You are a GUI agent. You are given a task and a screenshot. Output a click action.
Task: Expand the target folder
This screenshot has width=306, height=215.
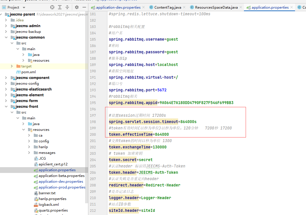[12, 66]
